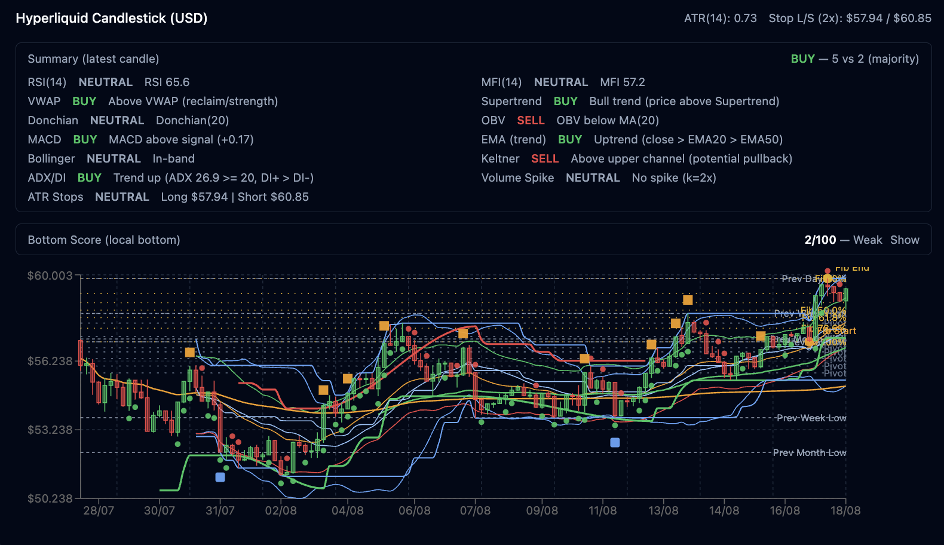This screenshot has width=944, height=545.
Task: Select the NEUTRAL signal in the ATR Stops row
Action: pyautogui.click(x=122, y=197)
